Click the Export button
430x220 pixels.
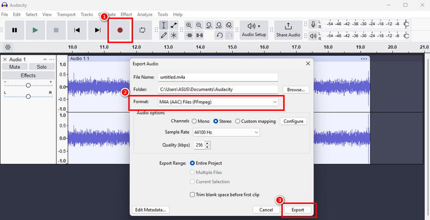tap(298, 210)
